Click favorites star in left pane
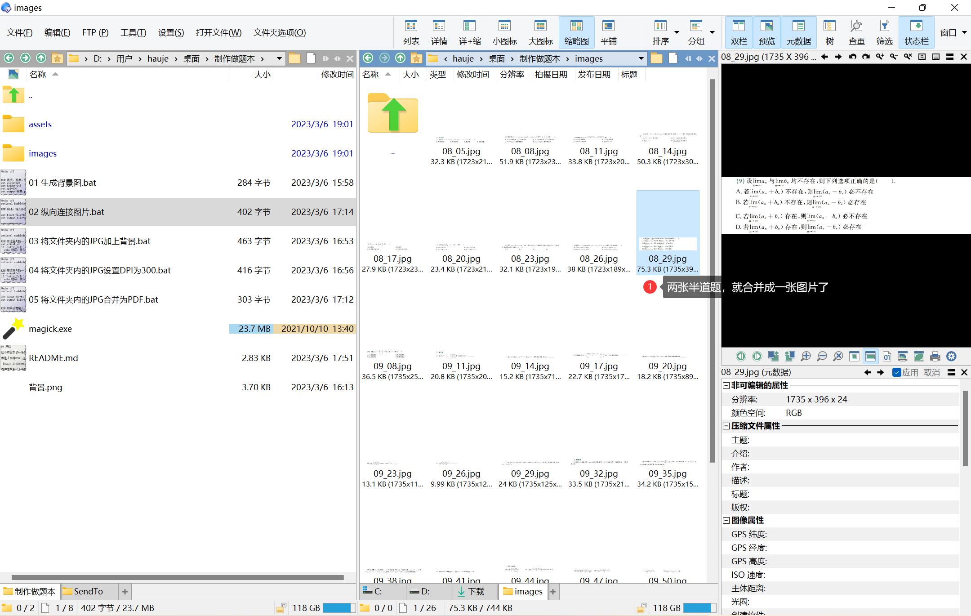 pos(57,58)
